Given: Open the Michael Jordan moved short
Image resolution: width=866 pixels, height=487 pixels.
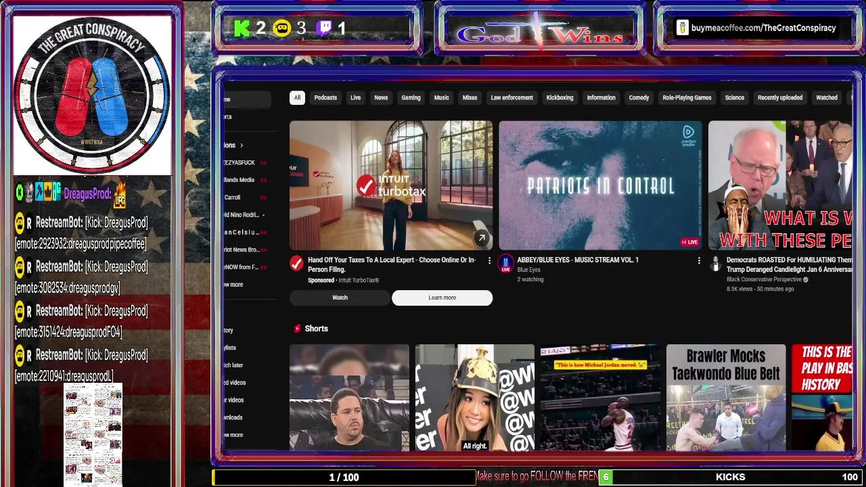Looking at the screenshot, I should coord(600,398).
